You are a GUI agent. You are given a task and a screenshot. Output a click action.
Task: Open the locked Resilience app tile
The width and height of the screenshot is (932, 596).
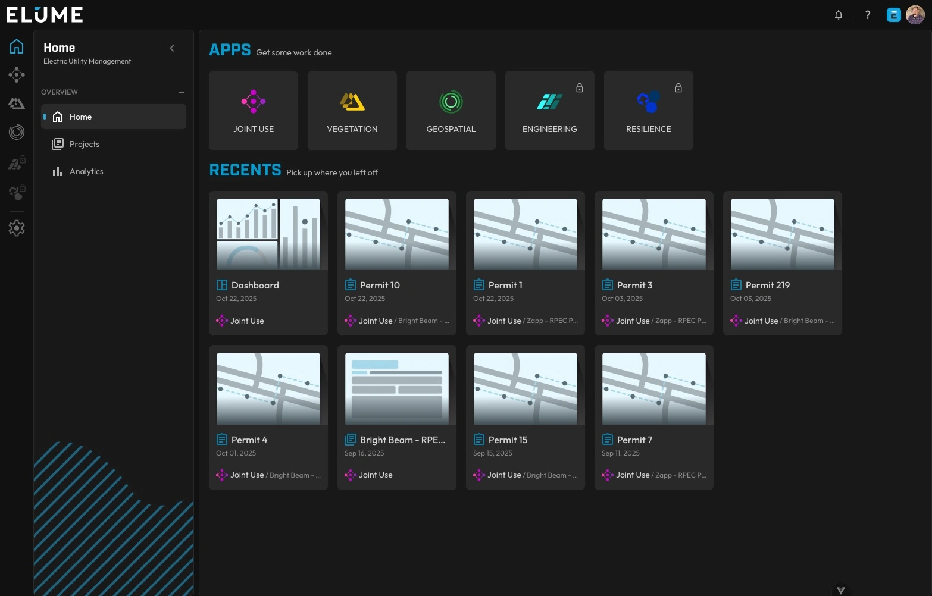648,111
